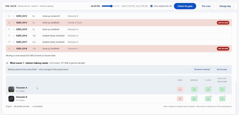Image resolution: width=239 pixels, height=115 pixels.
Task: Click '4 of 6 shots' summary text
Action: 55,63
